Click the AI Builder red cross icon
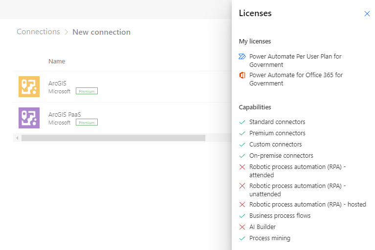 point(242,227)
